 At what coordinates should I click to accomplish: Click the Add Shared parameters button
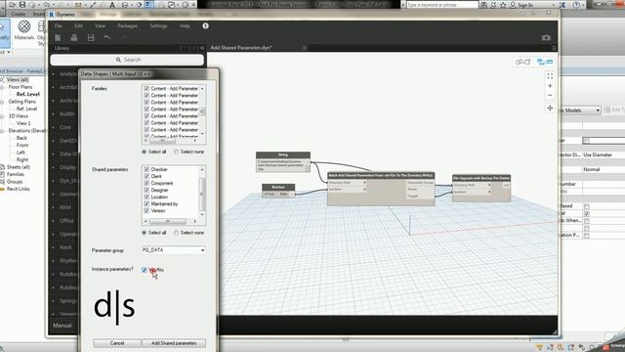pyautogui.click(x=174, y=343)
